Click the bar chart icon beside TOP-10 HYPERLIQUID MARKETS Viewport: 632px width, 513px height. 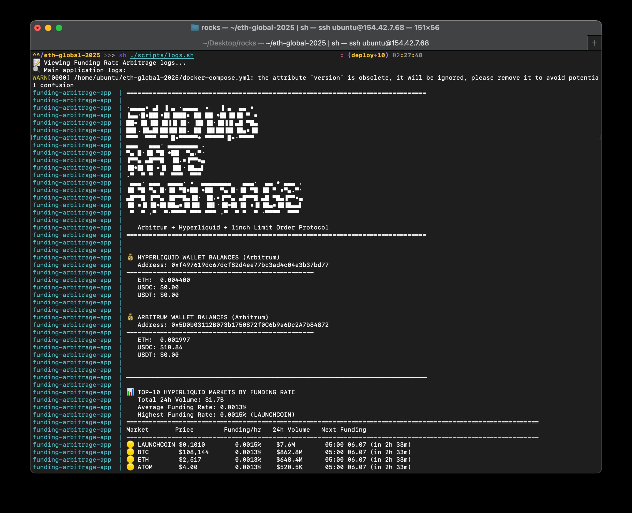click(130, 392)
